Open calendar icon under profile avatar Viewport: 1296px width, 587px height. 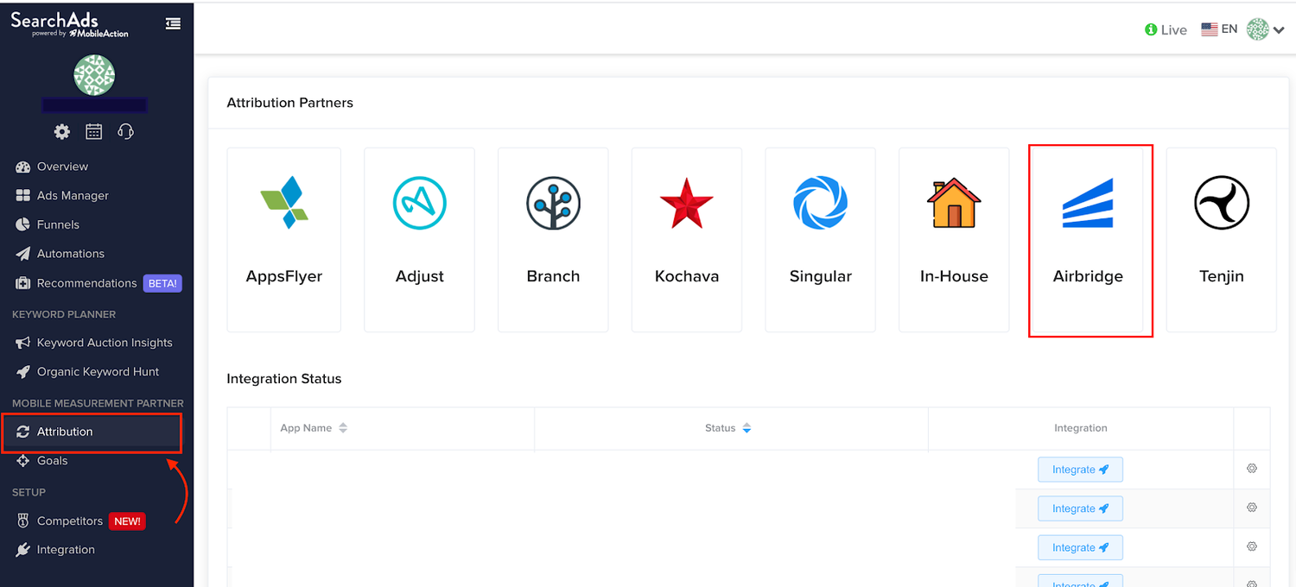[93, 132]
